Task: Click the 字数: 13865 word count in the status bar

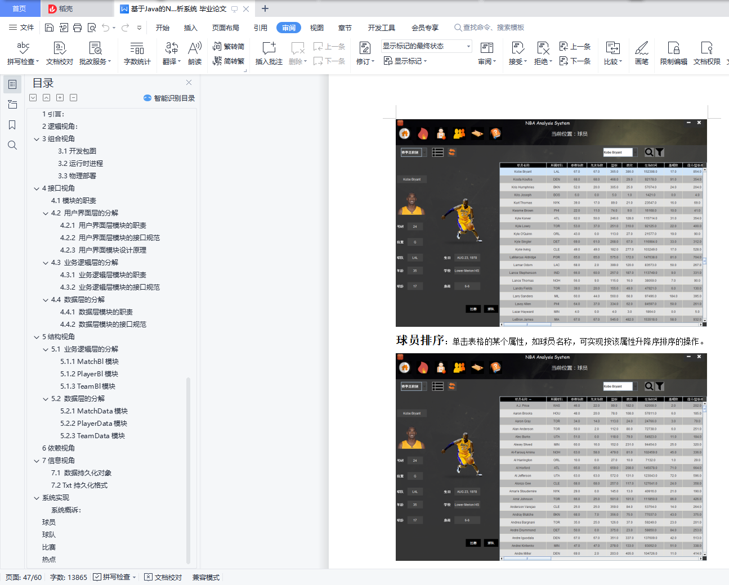Action: tap(69, 577)
